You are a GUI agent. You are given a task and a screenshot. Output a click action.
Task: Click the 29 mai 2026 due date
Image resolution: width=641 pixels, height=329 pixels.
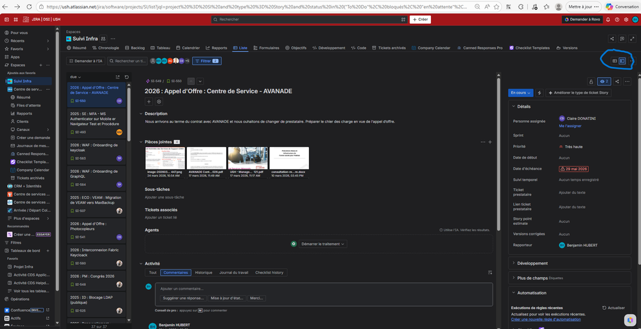pos(574,168)
